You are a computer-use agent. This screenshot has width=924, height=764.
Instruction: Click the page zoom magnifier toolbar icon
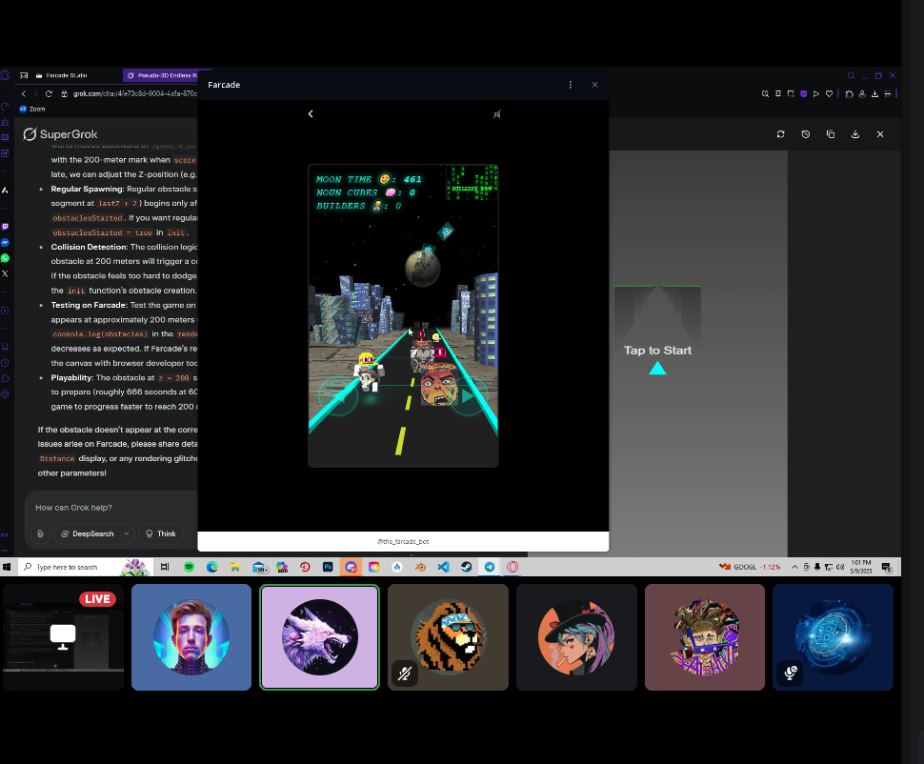pyautogui.click(x=765, y=93)
